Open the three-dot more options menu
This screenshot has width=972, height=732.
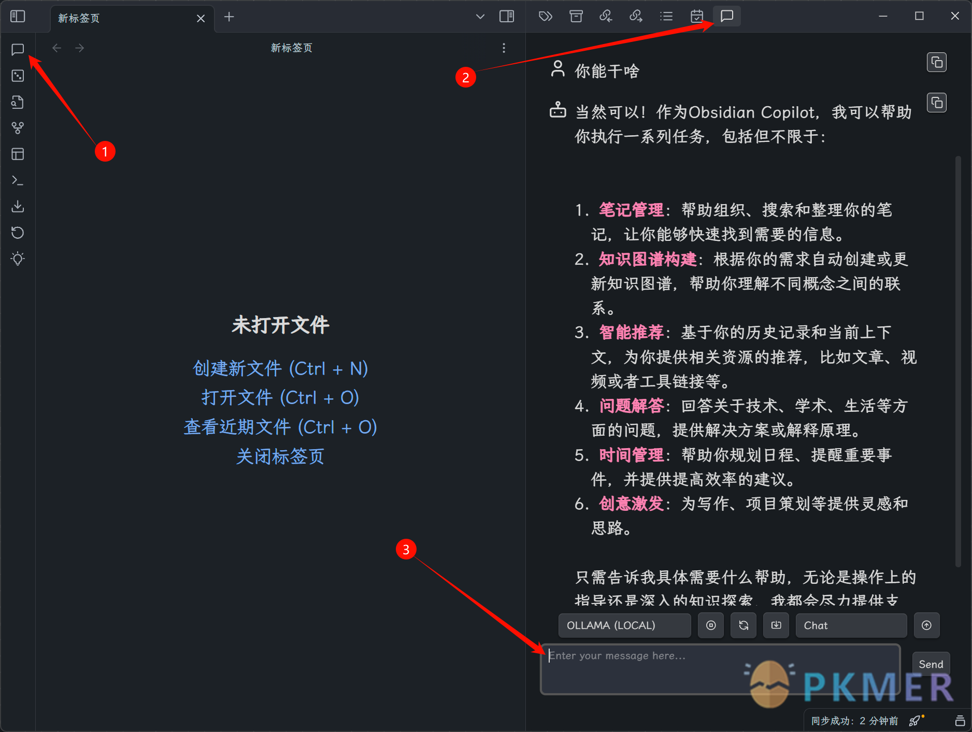tap(504, 48)
